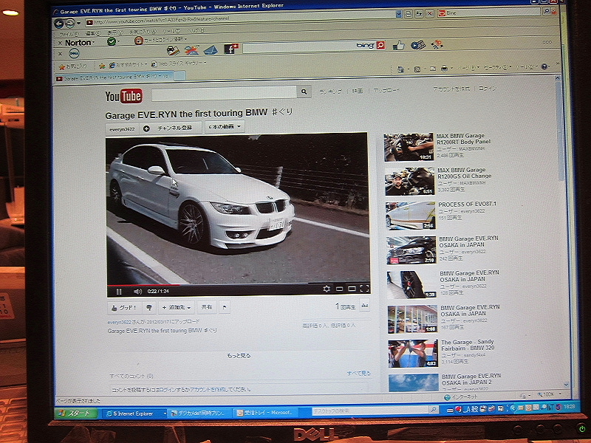Click the IE forward button
The height and width of the screenshot is (443, 591).
(x=70, y=24)
